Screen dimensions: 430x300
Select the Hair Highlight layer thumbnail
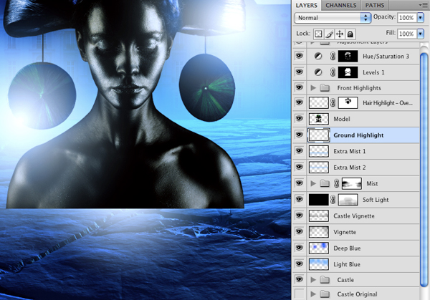(319, 102)
